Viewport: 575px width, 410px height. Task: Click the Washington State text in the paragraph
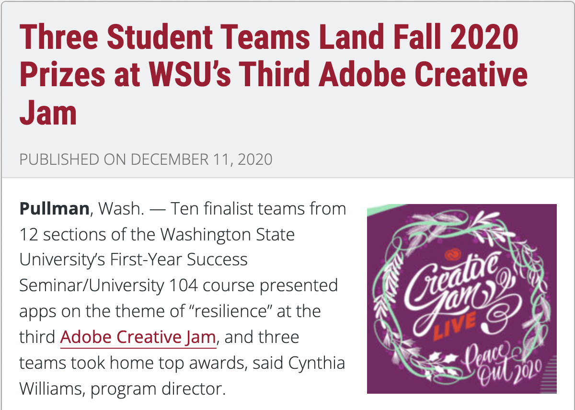point(228,235)
